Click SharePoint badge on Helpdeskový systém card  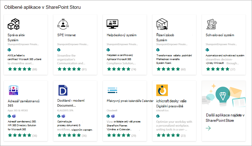pyautogui.click(x=108, y=50)
